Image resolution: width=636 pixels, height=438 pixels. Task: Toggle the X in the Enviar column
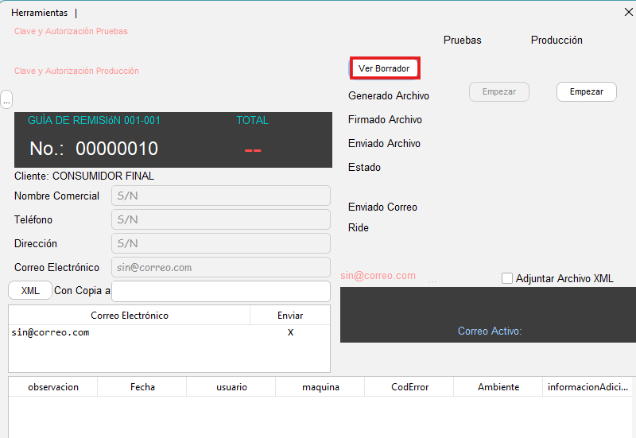290,332
